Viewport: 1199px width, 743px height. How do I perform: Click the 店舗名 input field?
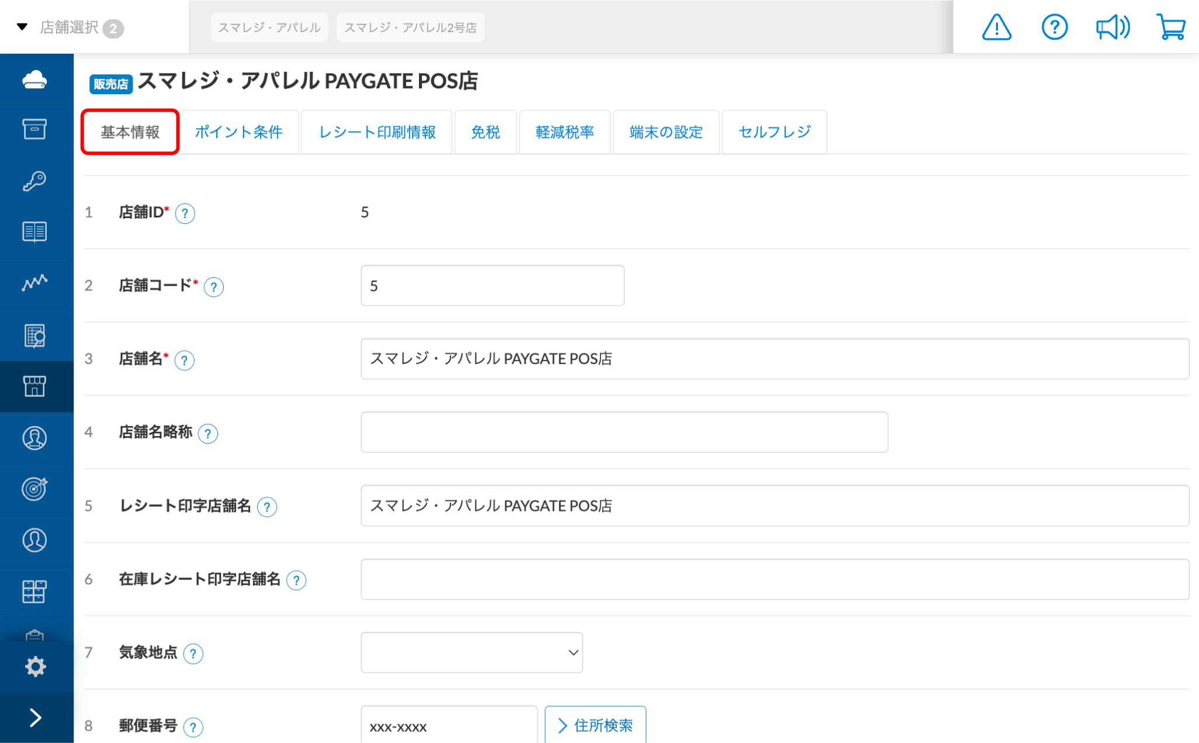(775, 358)
